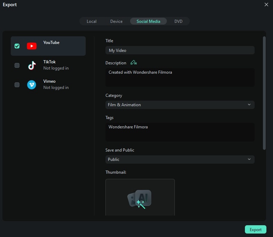
Task: Click TikTok's 'Not logged in' text
Action: (x=56, y=68)
